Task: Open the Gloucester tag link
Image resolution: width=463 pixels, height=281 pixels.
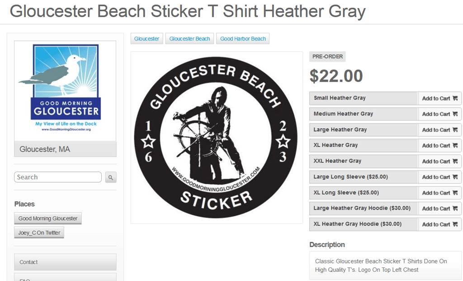Action: click(x=147, y=39)
